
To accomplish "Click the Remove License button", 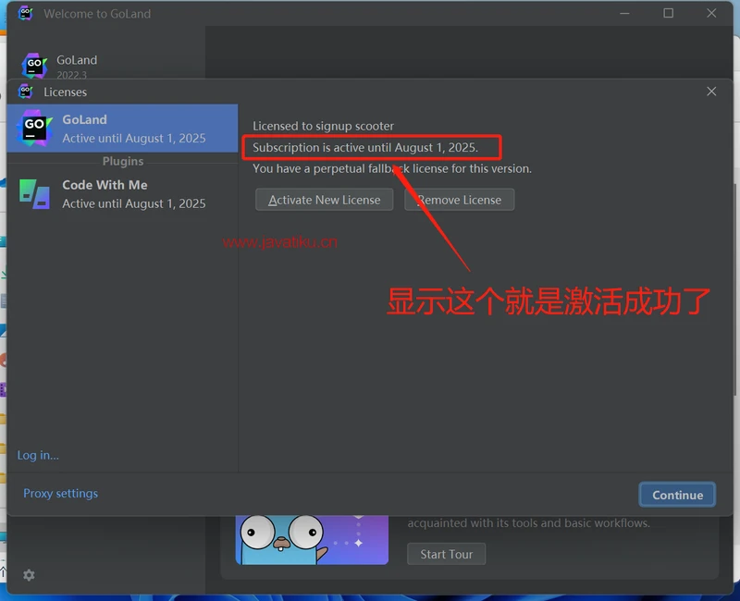I will [459, 200].
